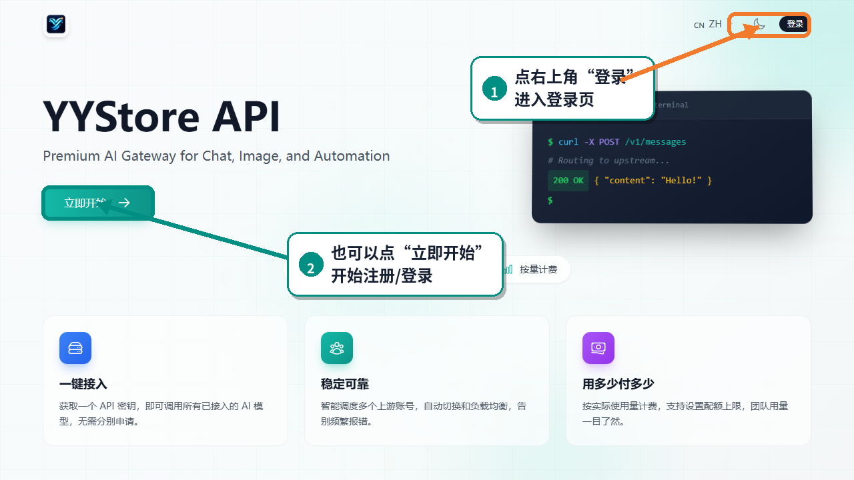Click the 按量计费 pill
Image resolution: width=854 pixels, height=480 pixels.
537,269
